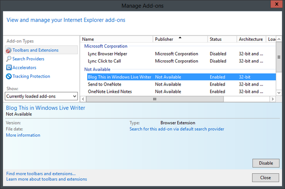Open the Accelerators add-on type
The width and height of the screenshot is (285, 189).
pyautogui.click(x=24, y=67)
